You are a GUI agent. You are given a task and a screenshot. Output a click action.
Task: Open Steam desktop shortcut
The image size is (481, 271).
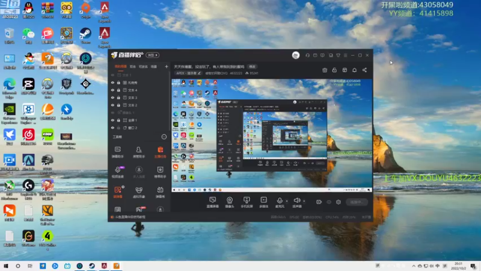click(x=85, y=36)
